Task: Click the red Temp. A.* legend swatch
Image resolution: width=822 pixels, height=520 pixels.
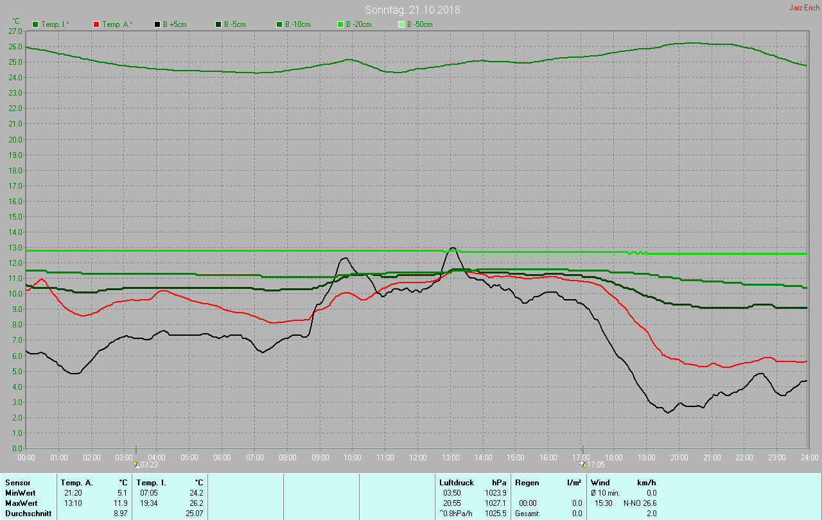Action: 96,24
